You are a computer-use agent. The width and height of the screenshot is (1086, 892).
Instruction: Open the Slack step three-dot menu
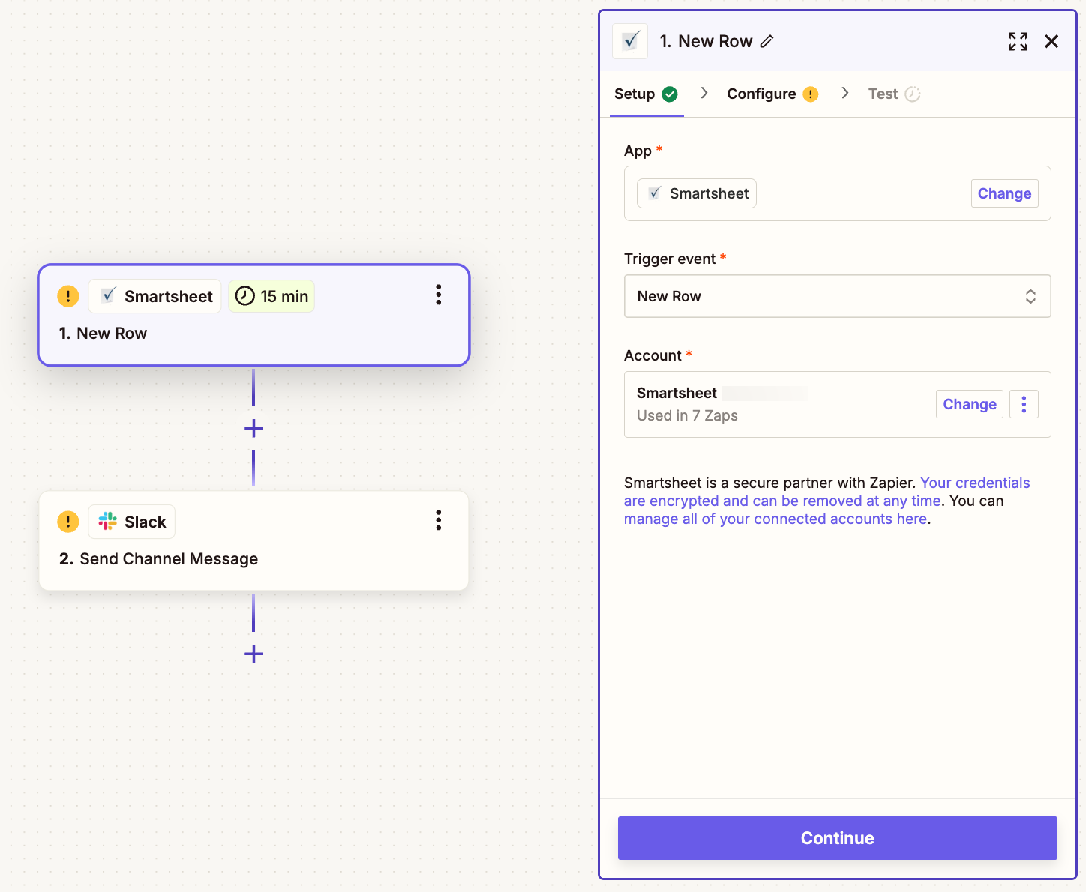[439, 520]
